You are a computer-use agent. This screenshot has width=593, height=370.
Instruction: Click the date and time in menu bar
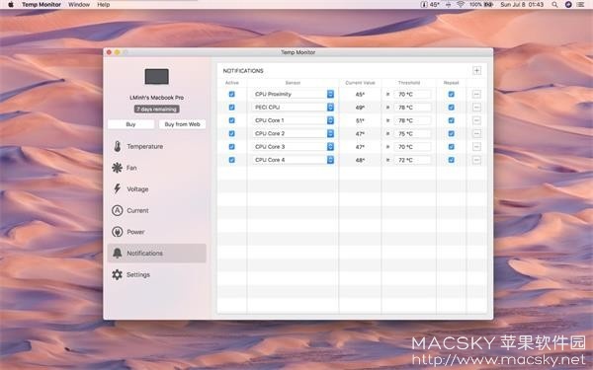(522, 5)
